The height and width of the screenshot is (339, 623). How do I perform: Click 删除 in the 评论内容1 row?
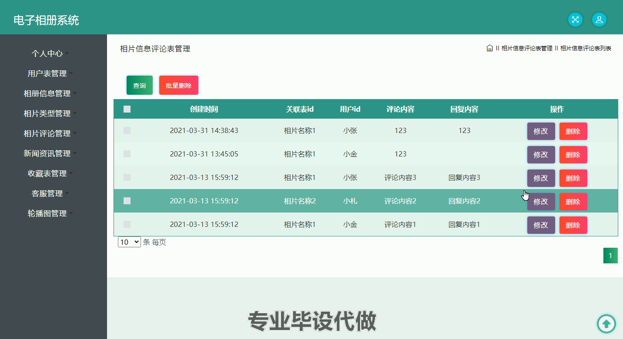[573, 225]
